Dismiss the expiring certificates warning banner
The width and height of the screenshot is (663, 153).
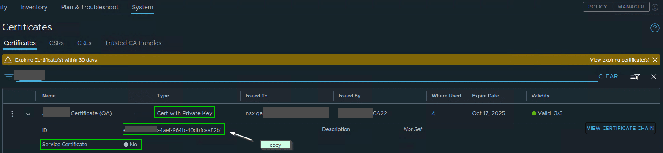tap(655, 60)
